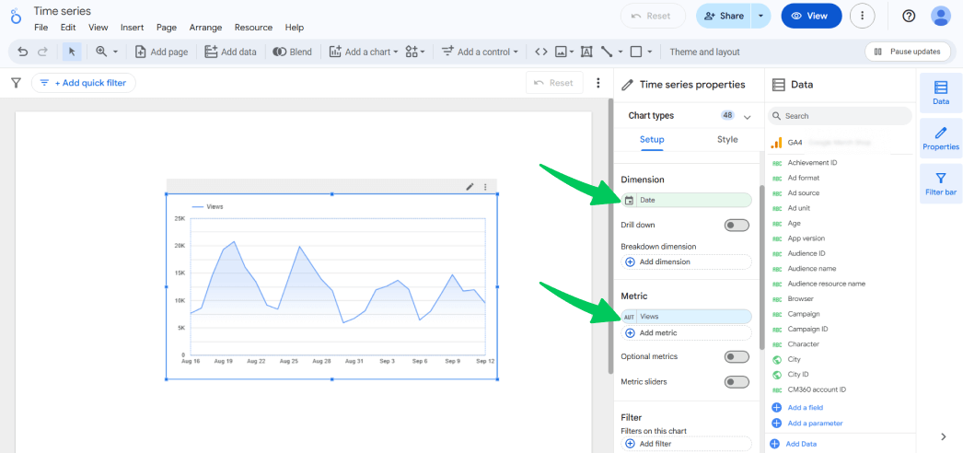Open the Blend data tool
Image resolution: width=963 pixels, height=453 pixels.
coord(293,52)
